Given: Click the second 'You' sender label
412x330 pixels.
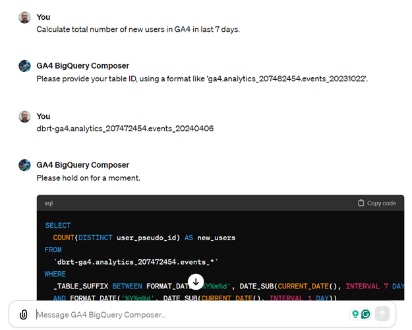Looking at the screenshot, I should coord(44,116).
